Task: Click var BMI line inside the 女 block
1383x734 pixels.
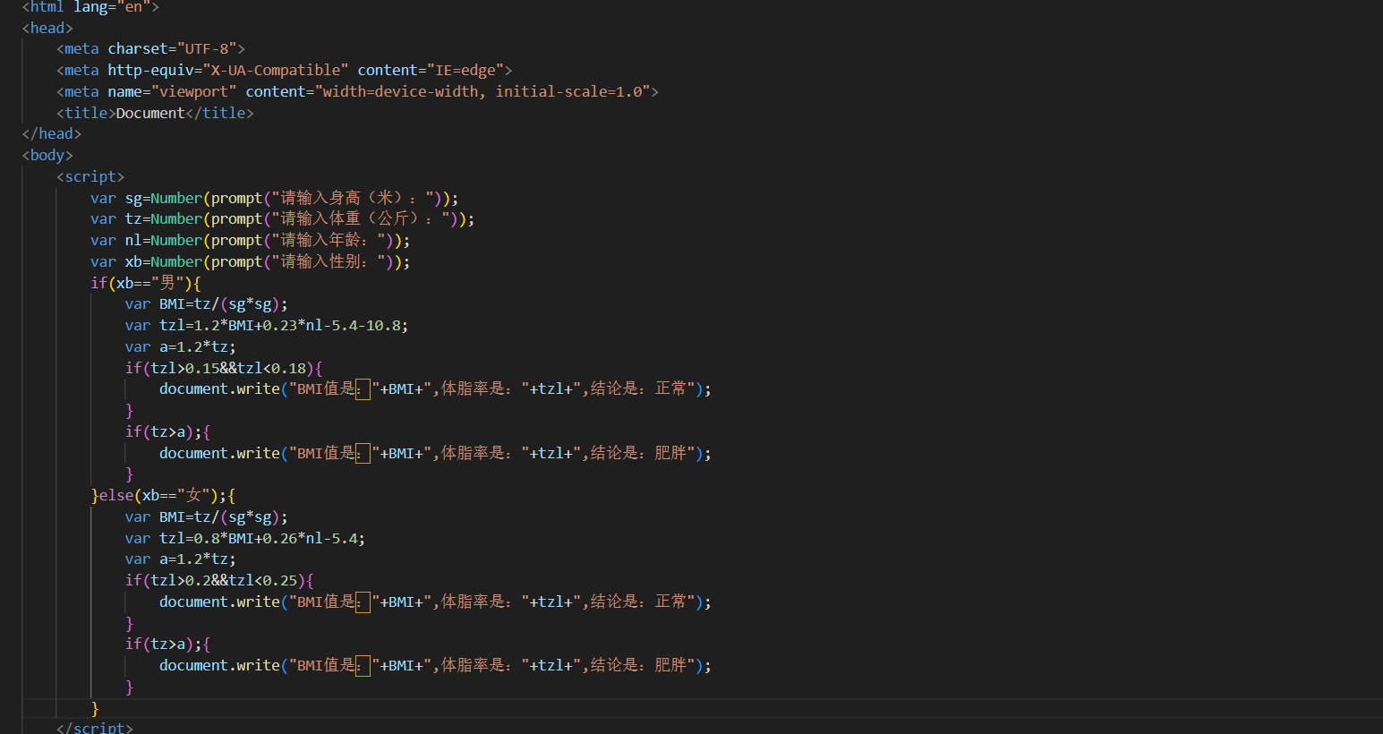Action: pos(207,516)
